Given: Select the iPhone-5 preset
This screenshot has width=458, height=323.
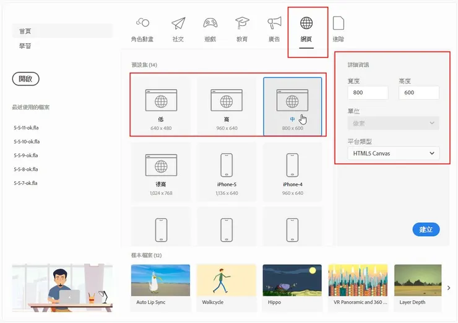Looking at the screenshot, I should 227,172.
